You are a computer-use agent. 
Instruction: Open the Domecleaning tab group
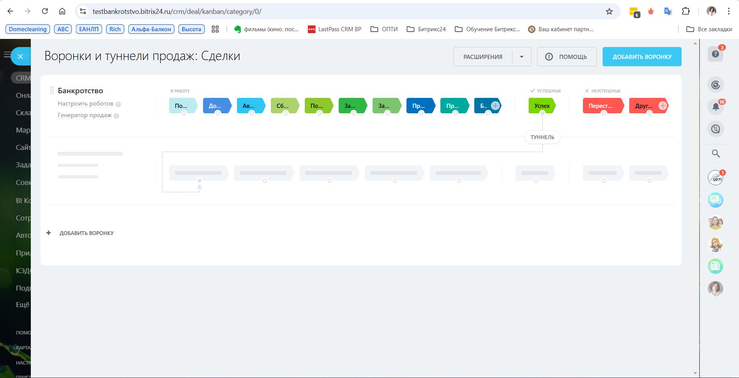pos(28,29)
